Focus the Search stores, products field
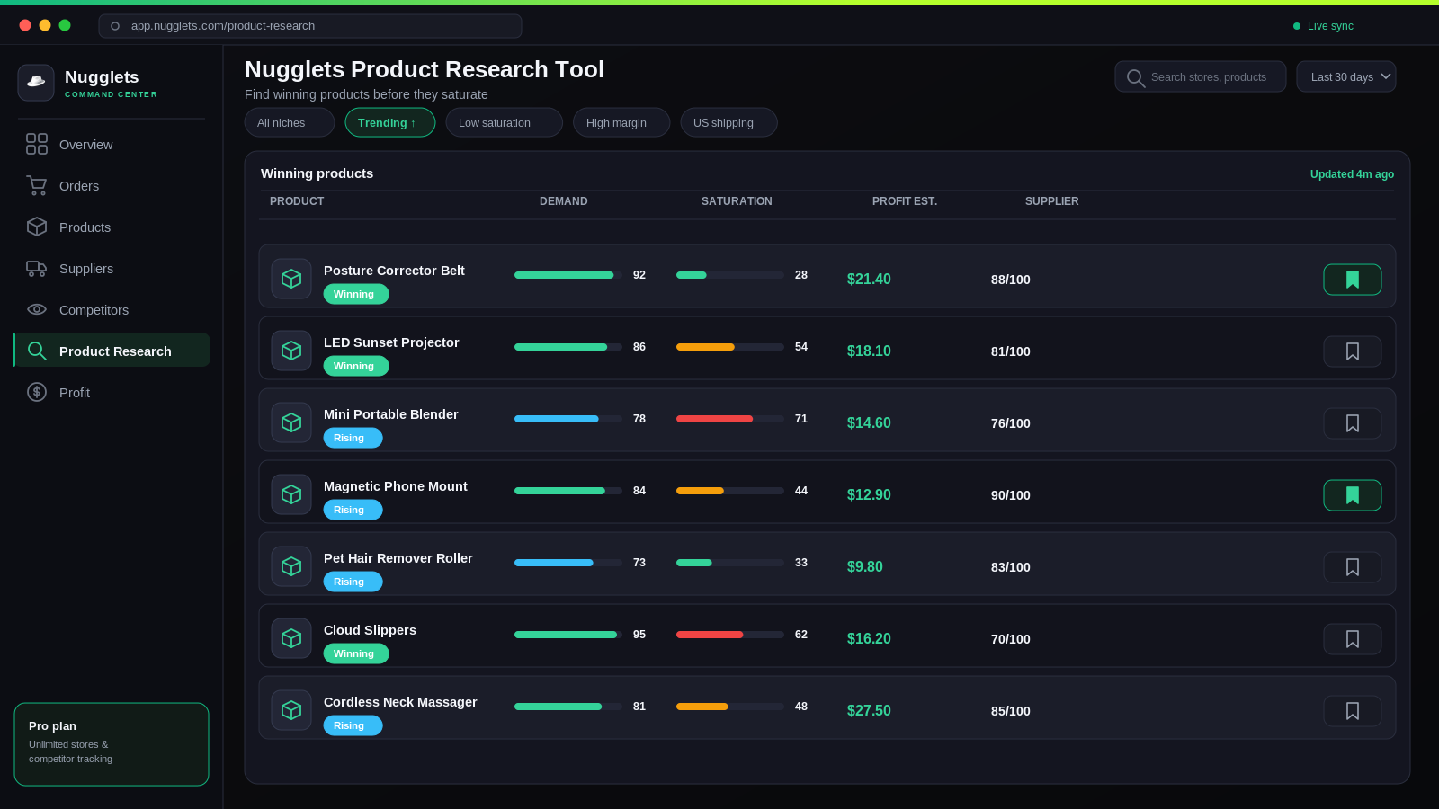 [x=1201, y=76]
